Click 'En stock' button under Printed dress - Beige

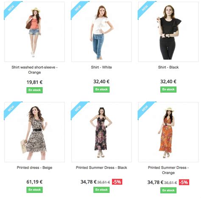tap(34, 190)
